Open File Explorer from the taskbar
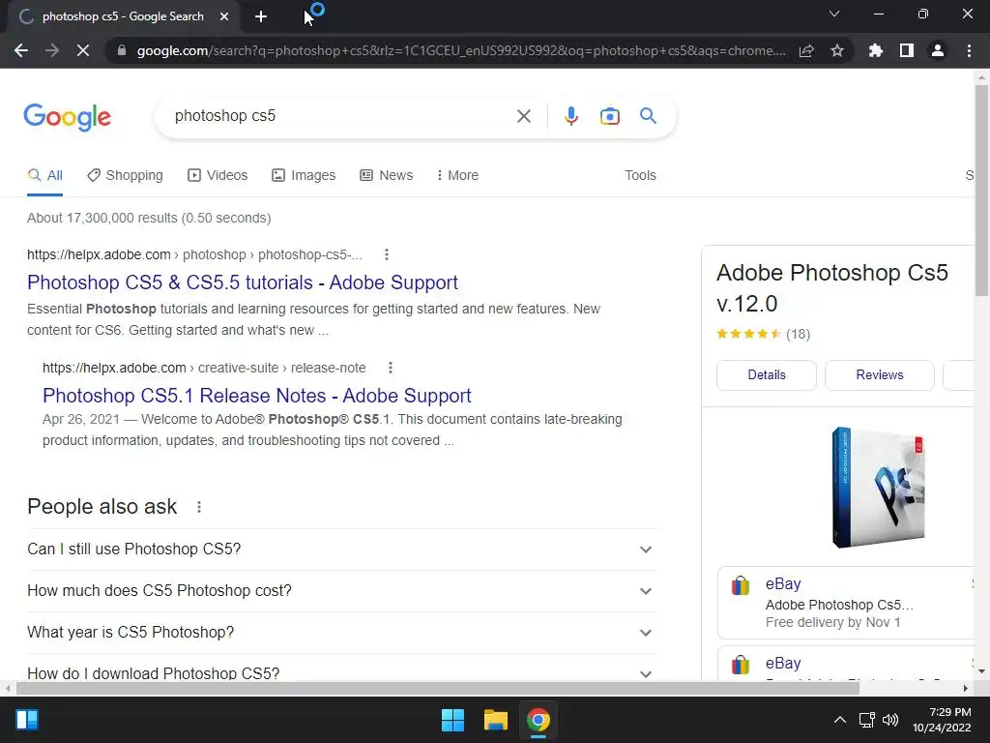 click(x=496, y=720)
